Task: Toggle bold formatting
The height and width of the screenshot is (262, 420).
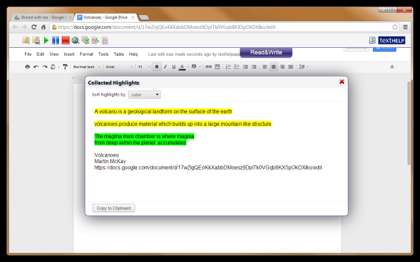Action: tap(156, 67)
